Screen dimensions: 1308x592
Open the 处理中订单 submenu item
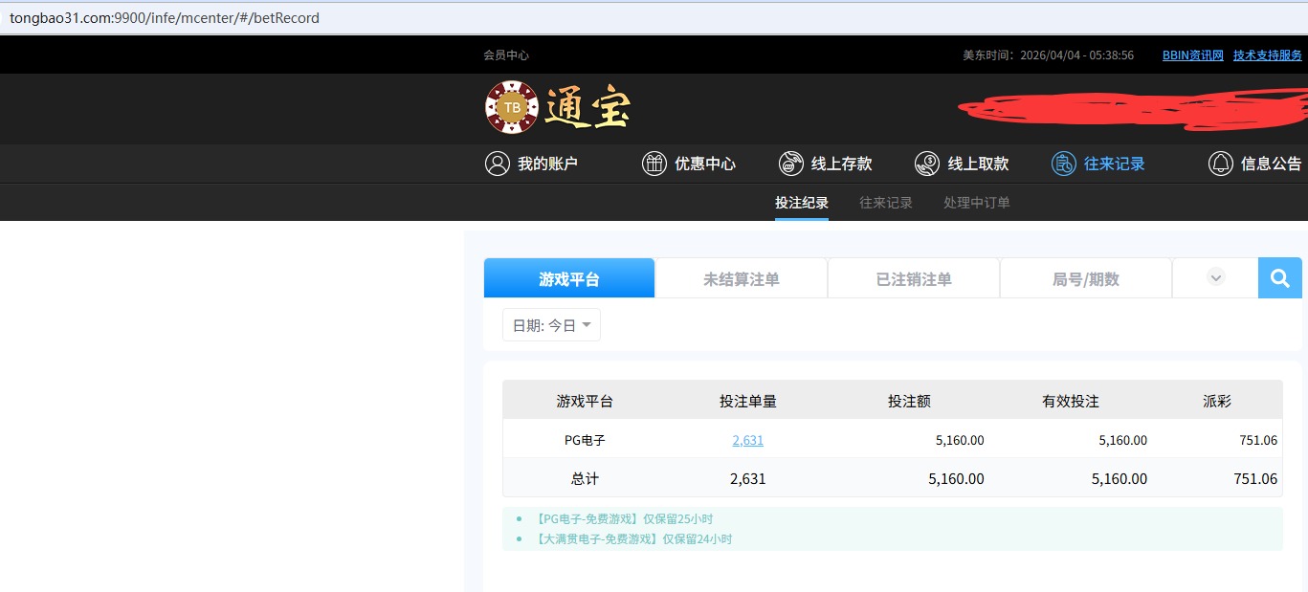(976, 203)
